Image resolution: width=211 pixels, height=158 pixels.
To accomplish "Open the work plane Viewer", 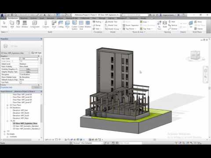I will [199, 29].
